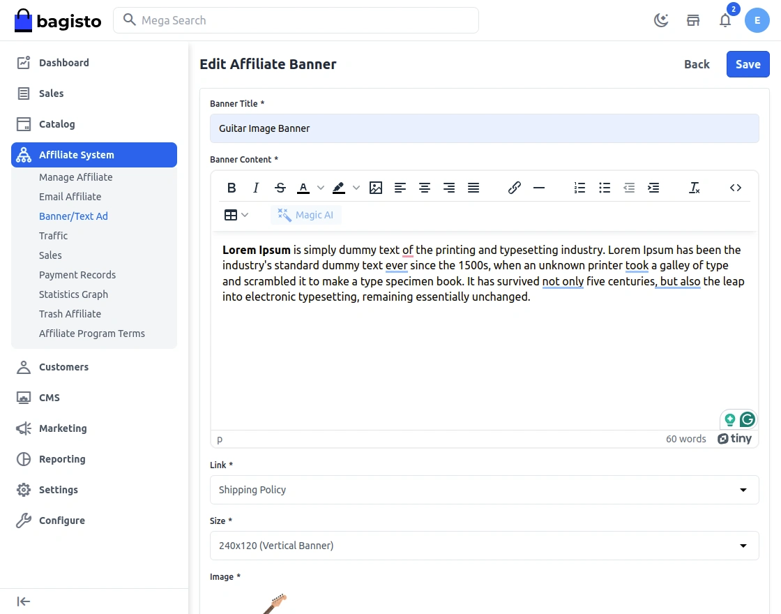Center align text
Viewport: 781px width, 614px height.
[x=425, y=188]
